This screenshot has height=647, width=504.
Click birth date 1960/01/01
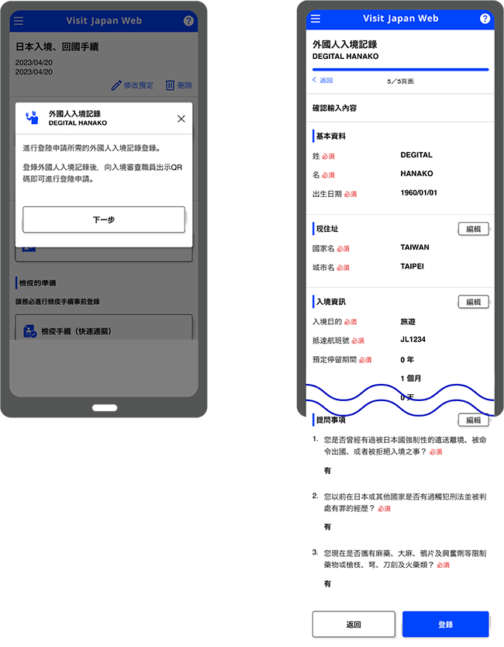coord(419,192)
